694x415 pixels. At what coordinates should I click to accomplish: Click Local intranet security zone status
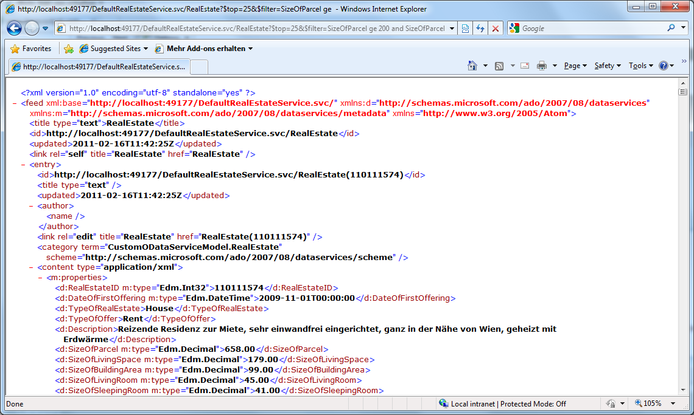pyautogui.click(x=508, y=403)
